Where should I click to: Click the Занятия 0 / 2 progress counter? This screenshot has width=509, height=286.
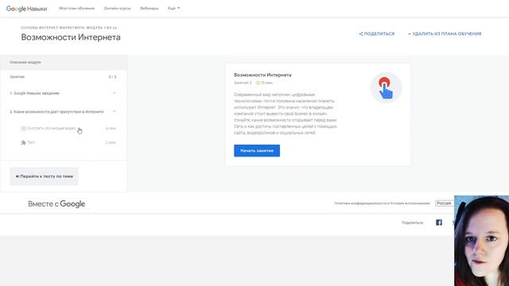coord(112,77)
